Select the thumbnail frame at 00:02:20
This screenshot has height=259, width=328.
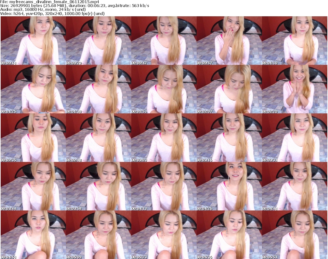pyautogui.click(x=295, y=89)
